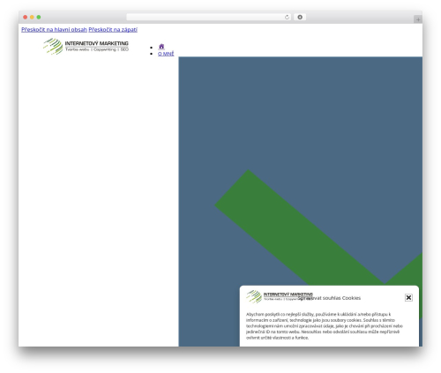
Task: Click the Spravovat souhlas Cookies title
Action: 329,298
